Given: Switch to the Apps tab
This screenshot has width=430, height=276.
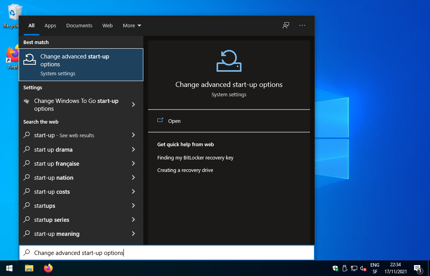Looking at the screenshot, I should [x=50, y=25].
